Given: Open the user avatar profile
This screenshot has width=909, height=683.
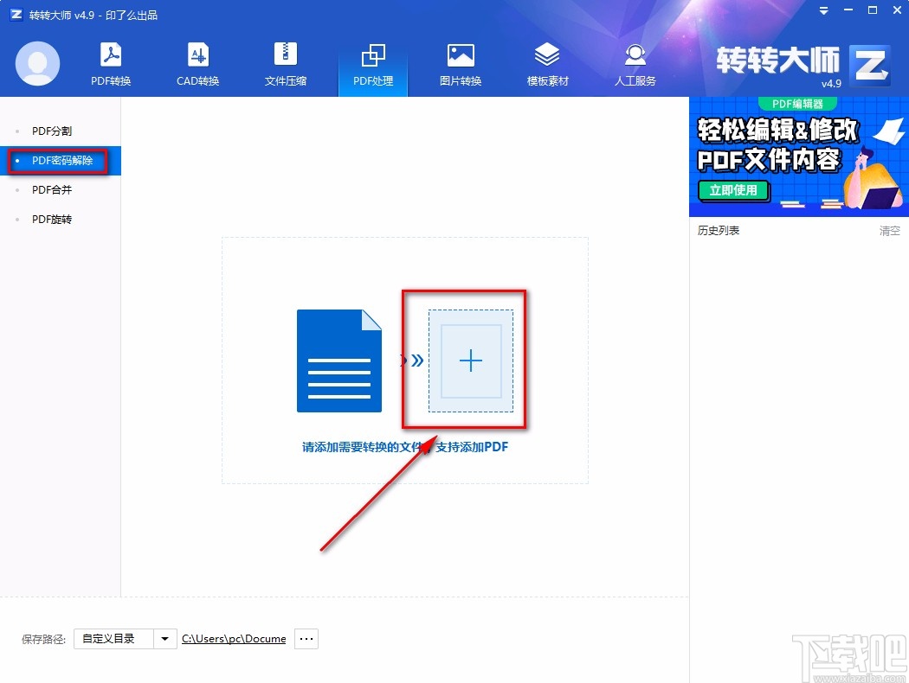Looking at the screenshot, I should (38, 64).
